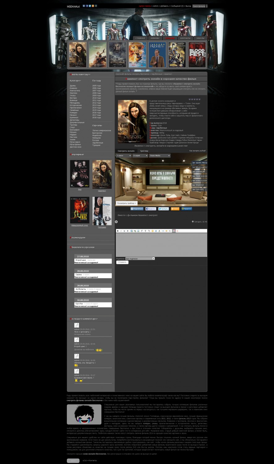Click the Отправить comment button
This screenshot has height=464, width=274.
pyautogui.click(x=122, y=262)
